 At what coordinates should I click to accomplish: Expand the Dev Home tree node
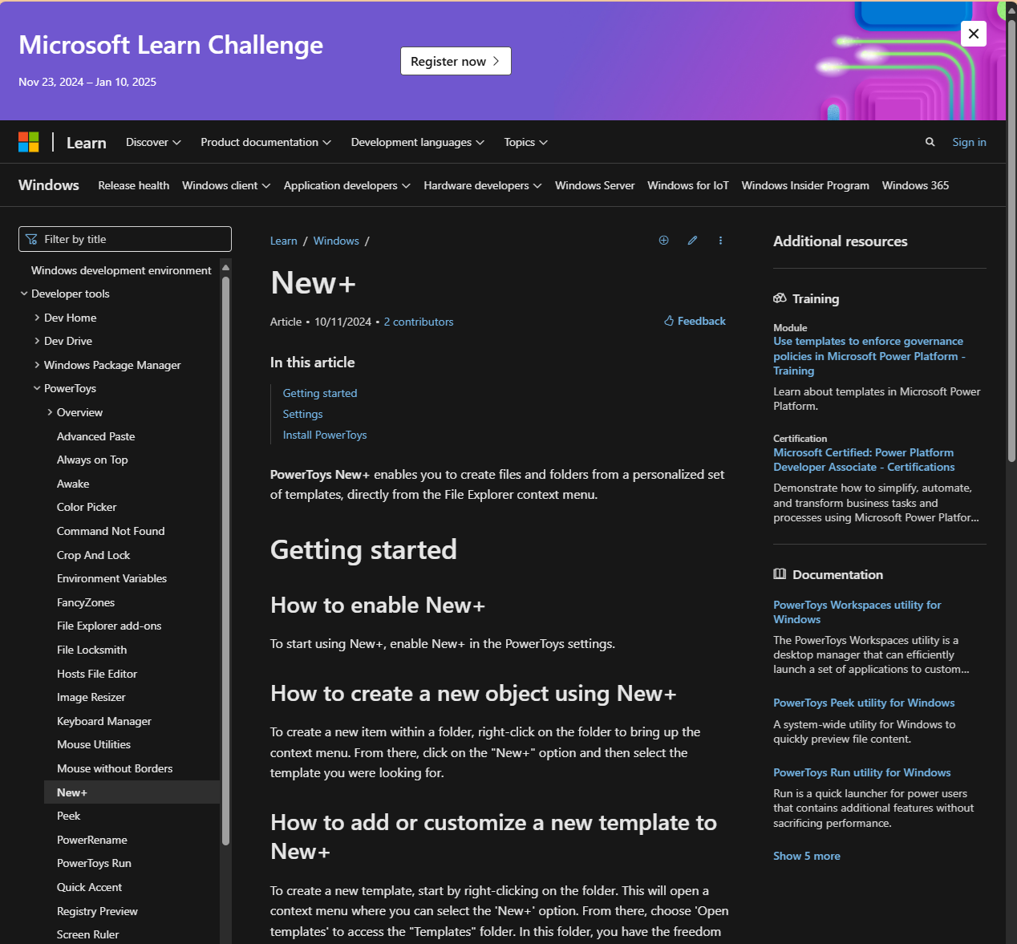coord(37,318)
